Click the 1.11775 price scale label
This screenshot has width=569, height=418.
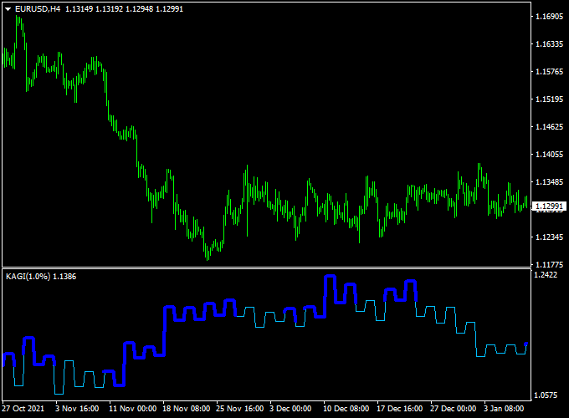coord(549,265)
